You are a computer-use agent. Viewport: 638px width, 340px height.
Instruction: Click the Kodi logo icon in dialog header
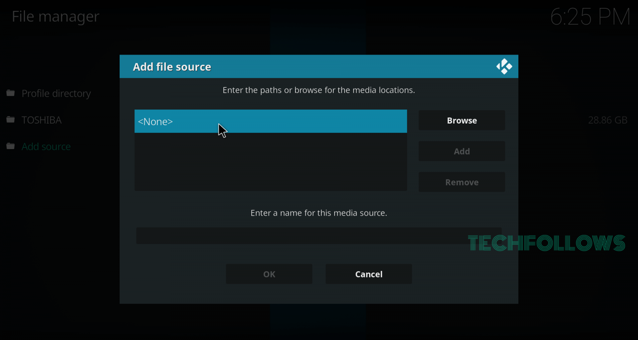pos(504,67)
